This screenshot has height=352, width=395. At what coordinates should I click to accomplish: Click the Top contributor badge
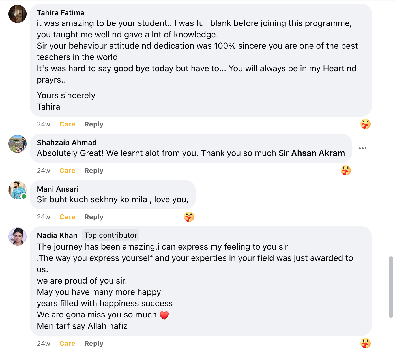(111, 235)
